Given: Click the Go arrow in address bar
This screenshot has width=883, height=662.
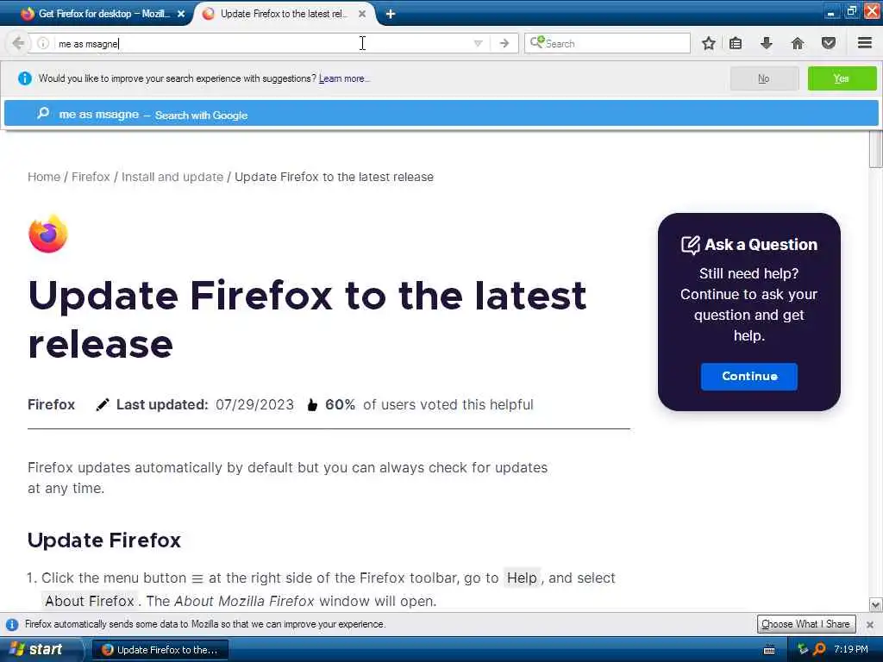Looking at the screenshot, I should pos(504,43).
